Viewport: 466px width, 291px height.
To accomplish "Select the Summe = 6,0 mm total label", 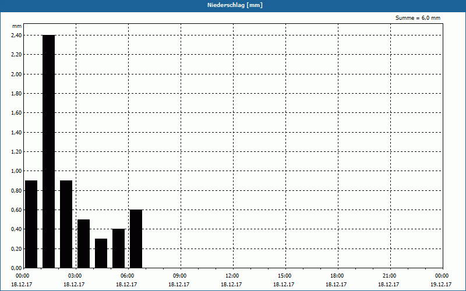I will (418, 18).
